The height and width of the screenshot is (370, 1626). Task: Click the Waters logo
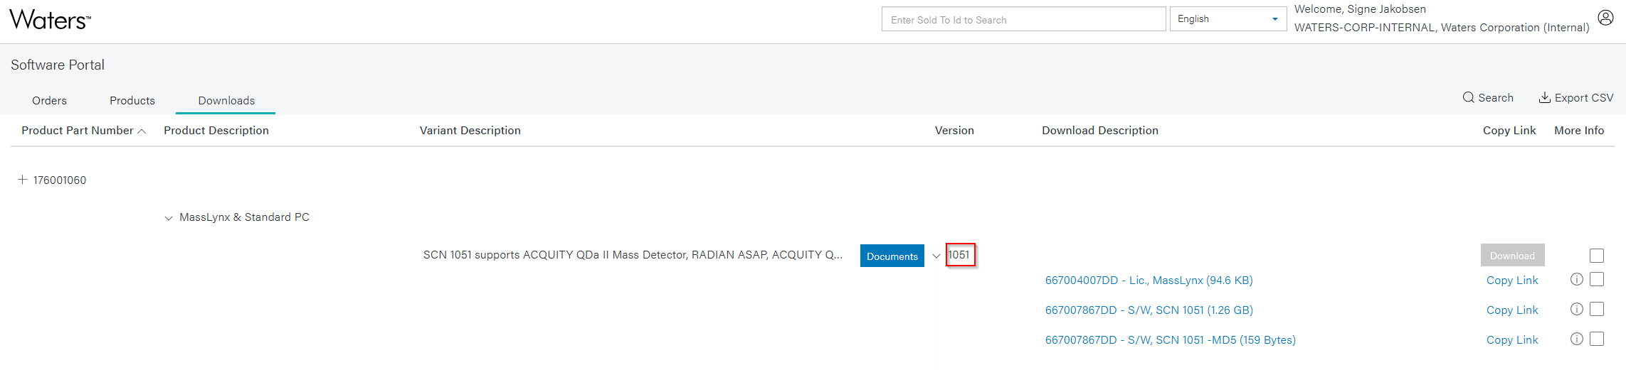(50, 20)
